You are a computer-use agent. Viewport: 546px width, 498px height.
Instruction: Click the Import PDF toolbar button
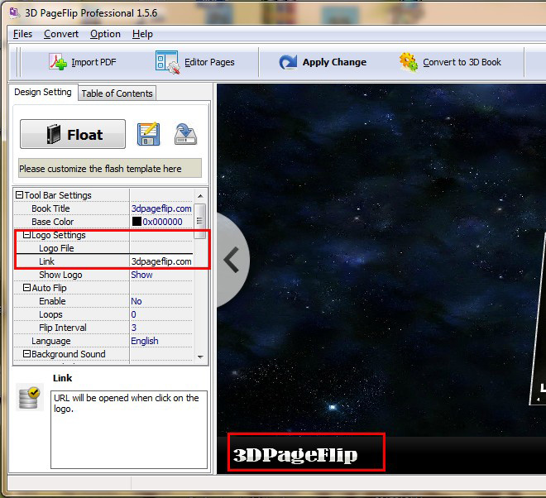tap(83, 62)
